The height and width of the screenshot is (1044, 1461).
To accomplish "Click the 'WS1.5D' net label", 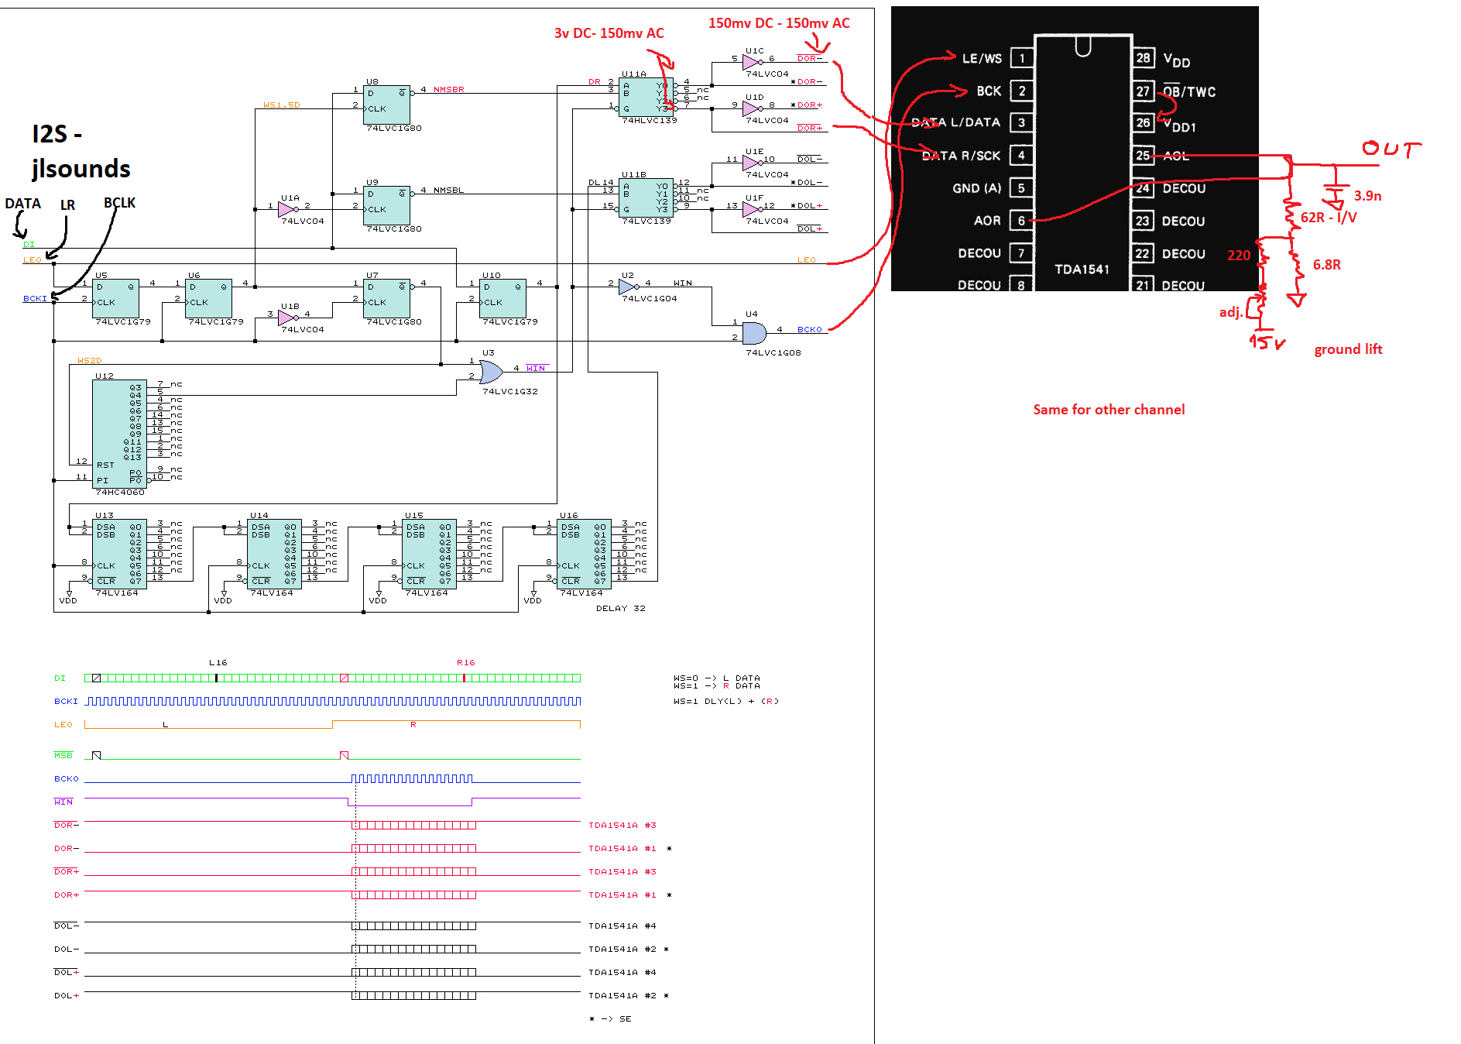I will pyautogui.click(x=282, y=105).
